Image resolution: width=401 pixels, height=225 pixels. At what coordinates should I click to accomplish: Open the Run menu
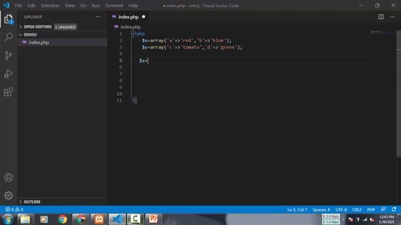[x=96, y=6]
